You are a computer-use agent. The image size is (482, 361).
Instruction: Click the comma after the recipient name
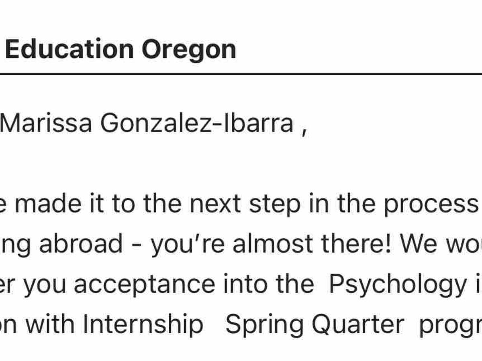click(303, 128)
